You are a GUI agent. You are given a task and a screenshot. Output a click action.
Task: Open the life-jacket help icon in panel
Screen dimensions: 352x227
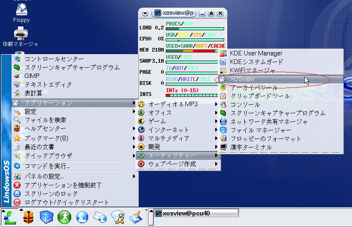(28, 217)
